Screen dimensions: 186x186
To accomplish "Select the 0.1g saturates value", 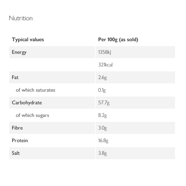I will click(x=102, y=90).
